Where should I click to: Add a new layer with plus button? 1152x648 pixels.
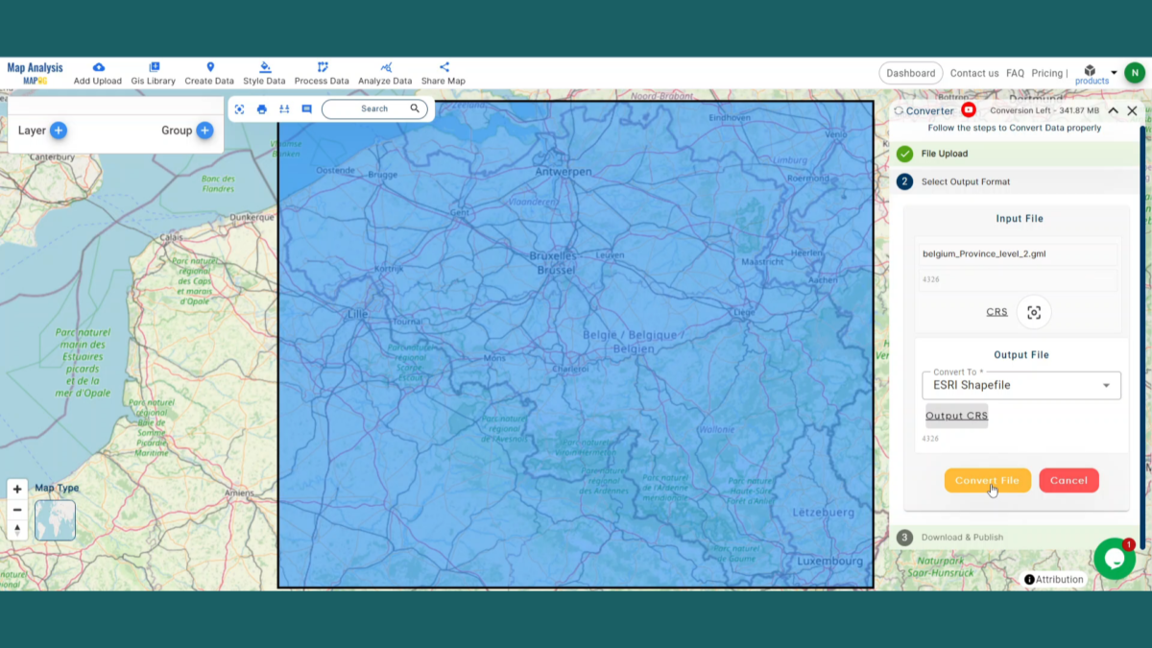click(x=59, y=131)
